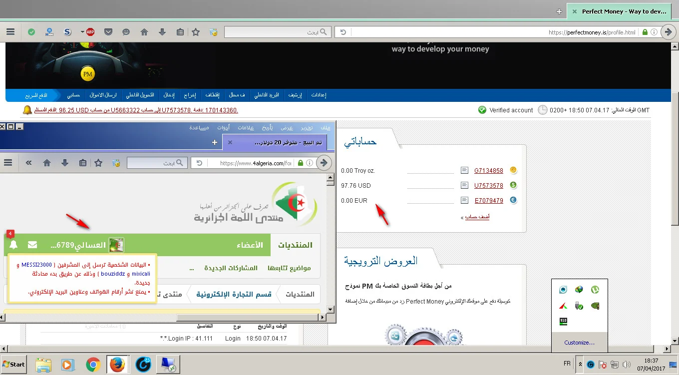The image size is (679, 375).
Task: Toggle hidden tray icons arrow on taskbar
Action: pyautogui.click(x=580, y=365)
